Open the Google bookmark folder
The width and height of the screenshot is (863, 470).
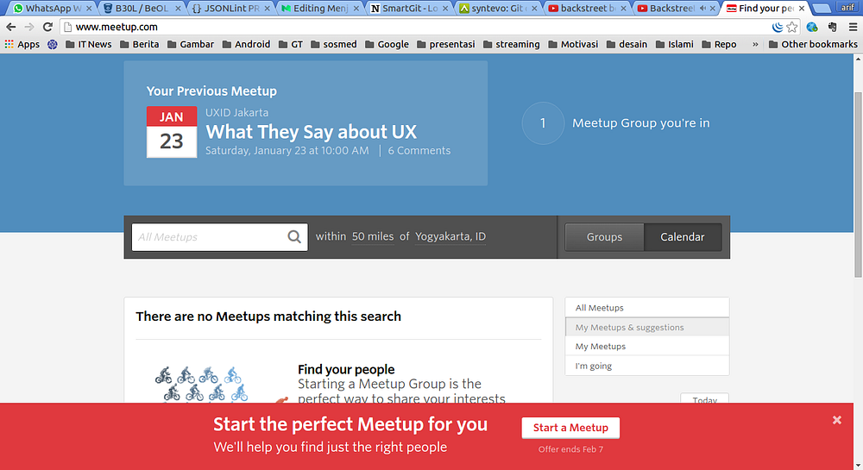click(x=387, y=45)
